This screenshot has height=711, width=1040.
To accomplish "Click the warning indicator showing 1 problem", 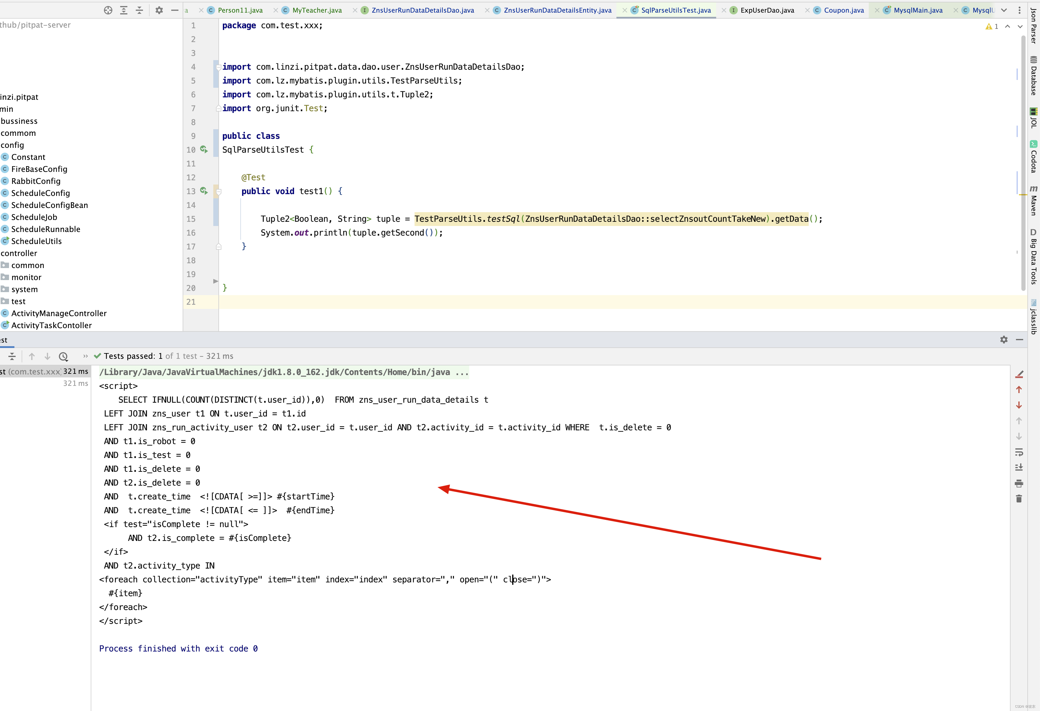I will pyautogui.click(x=992, y=26).
